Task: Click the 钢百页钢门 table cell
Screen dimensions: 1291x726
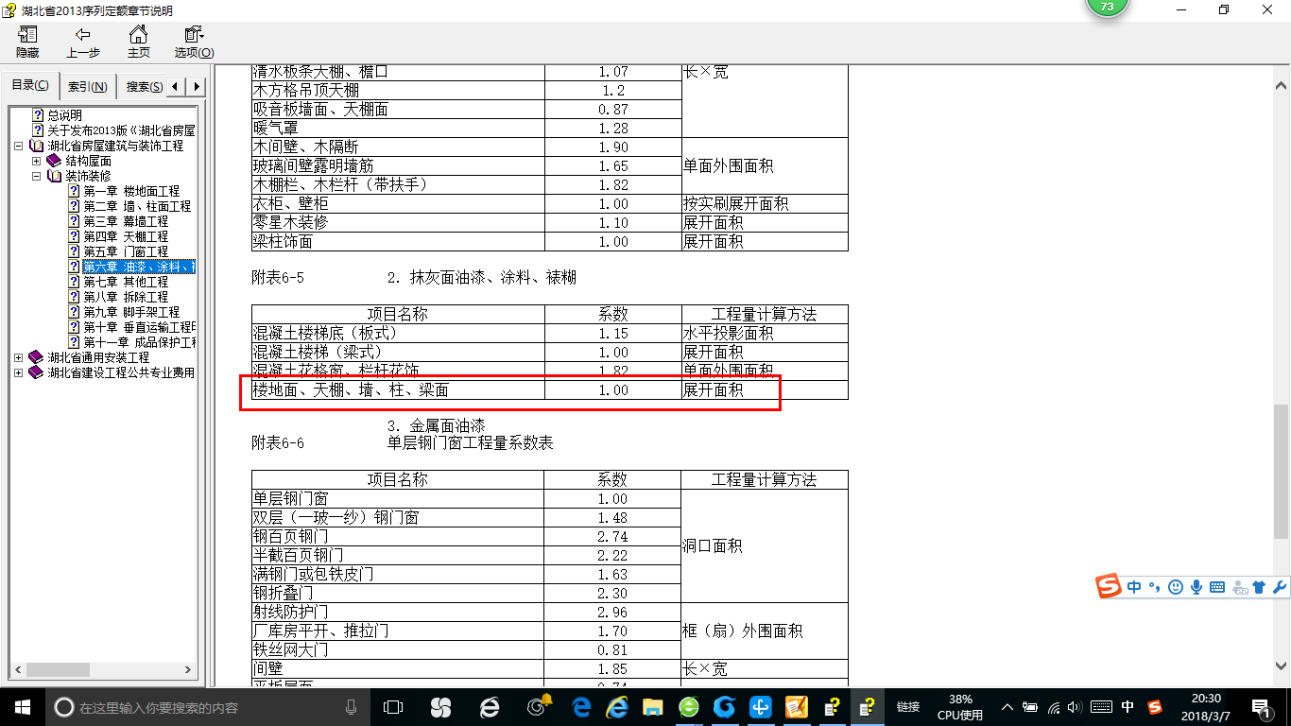Action: [398, 536]
